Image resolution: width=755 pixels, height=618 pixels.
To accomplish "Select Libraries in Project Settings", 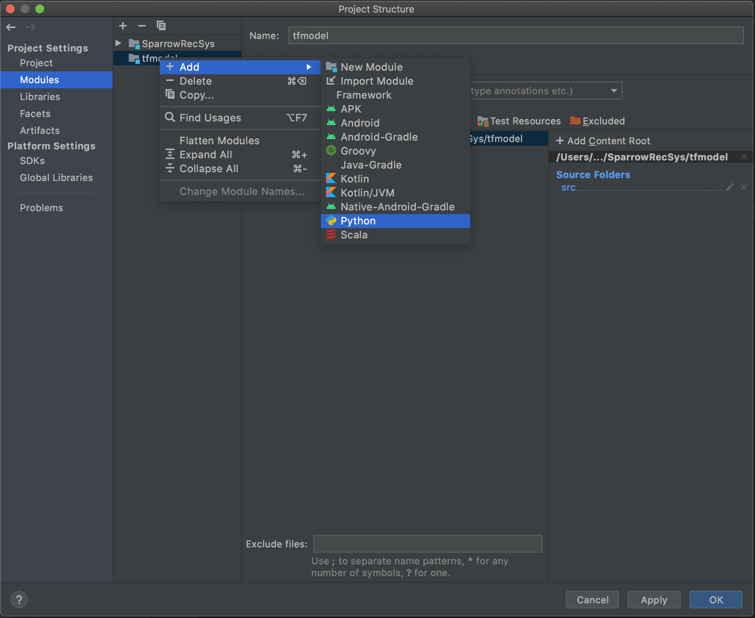I will pyautogui.click(x=40, y=97).
